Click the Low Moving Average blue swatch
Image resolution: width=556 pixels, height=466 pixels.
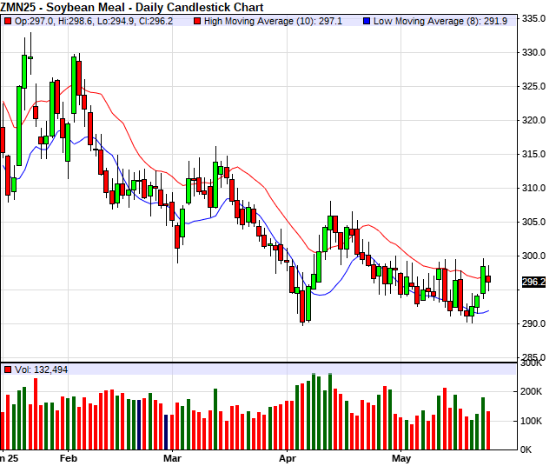click(367, 20)
